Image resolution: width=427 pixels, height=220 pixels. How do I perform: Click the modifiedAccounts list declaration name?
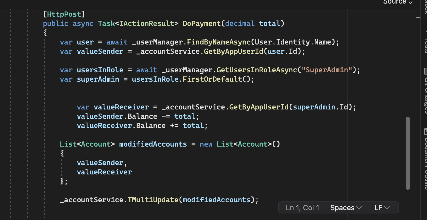(153, 144)
